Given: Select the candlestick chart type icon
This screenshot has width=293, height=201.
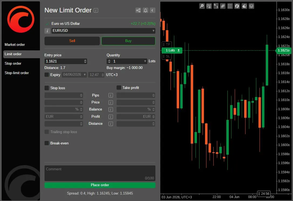Looking at the screenshot, I should point(223,6).
